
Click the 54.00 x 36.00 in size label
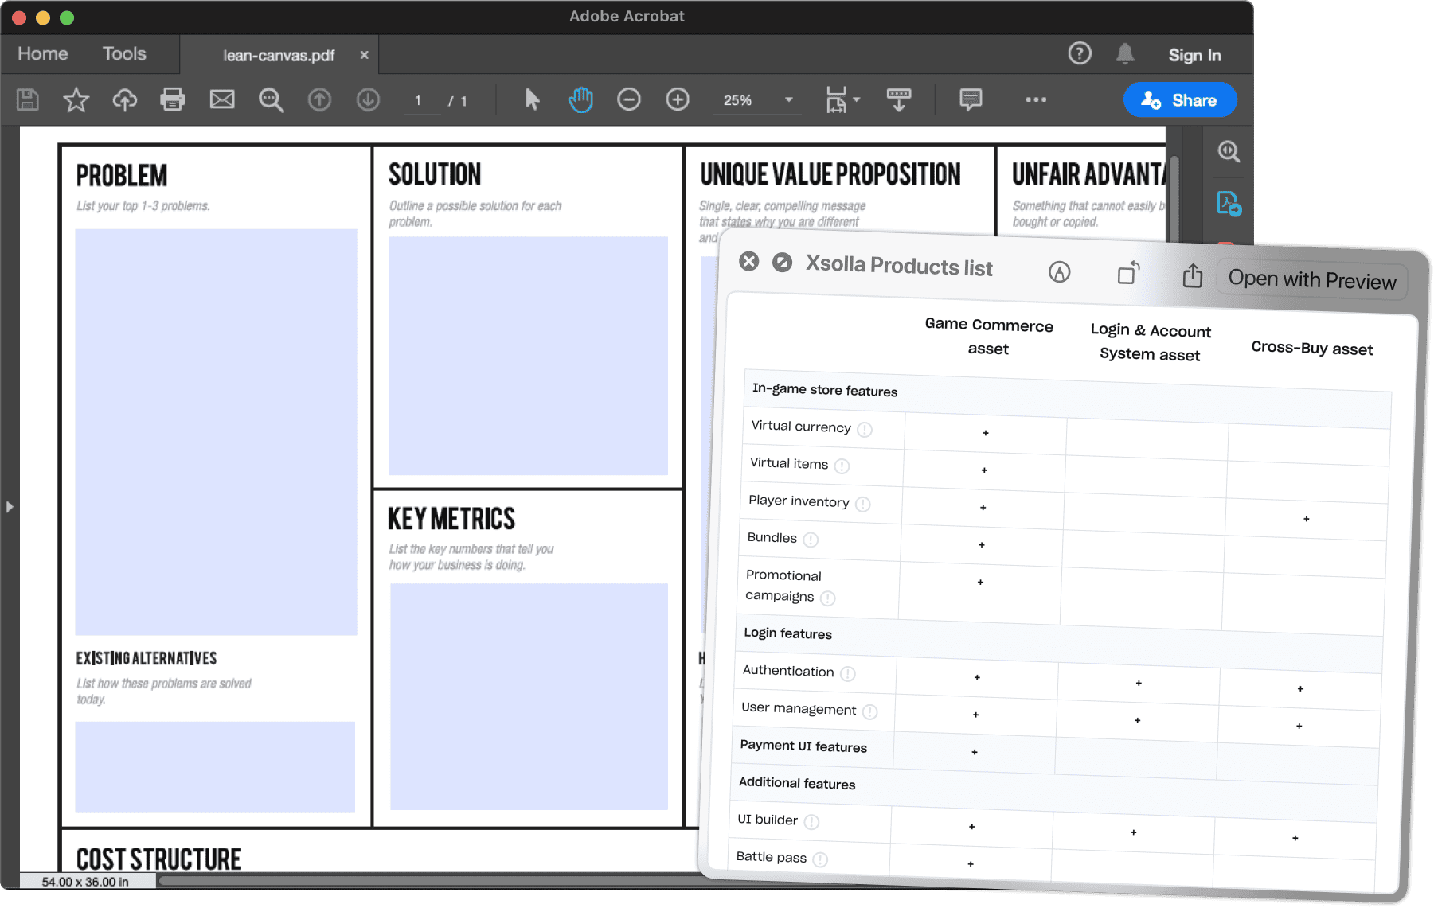point(85,882)
